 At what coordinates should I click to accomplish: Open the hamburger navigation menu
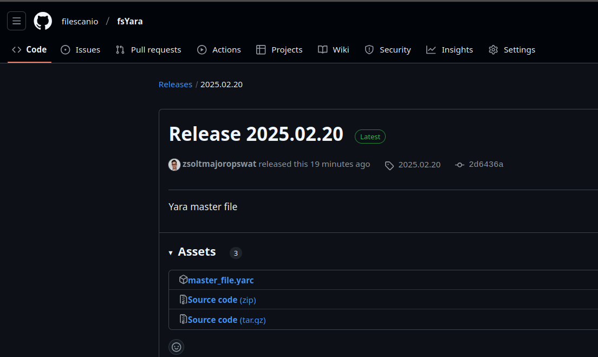coord(16,21)
